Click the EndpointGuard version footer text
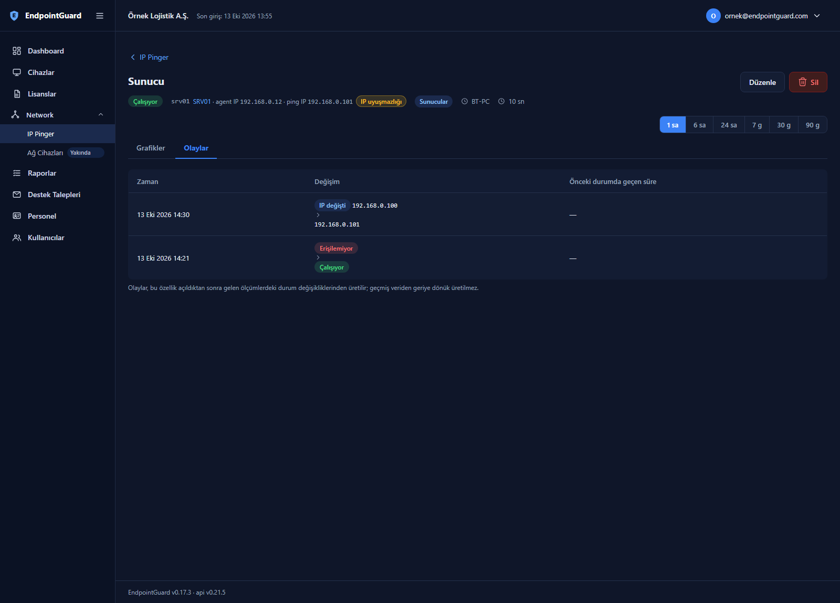Viewport: 840px width, 603px height. 176,593
